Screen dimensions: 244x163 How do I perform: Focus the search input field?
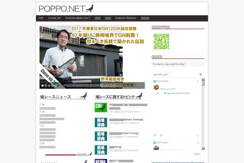coord(177,64)
